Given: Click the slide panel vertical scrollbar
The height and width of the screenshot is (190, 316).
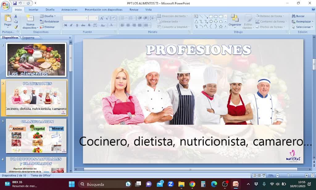Looking at the screenshot, I should (71, 58).
